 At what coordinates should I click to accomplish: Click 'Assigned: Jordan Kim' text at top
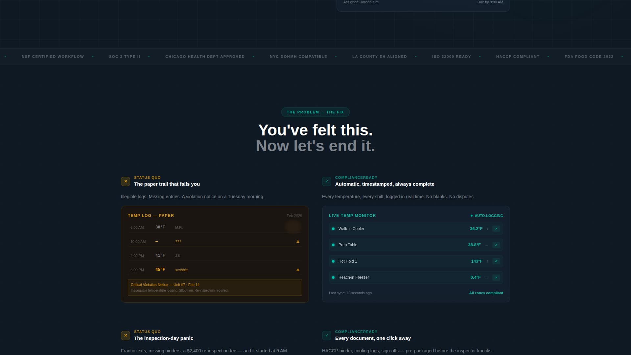(361, 2)
